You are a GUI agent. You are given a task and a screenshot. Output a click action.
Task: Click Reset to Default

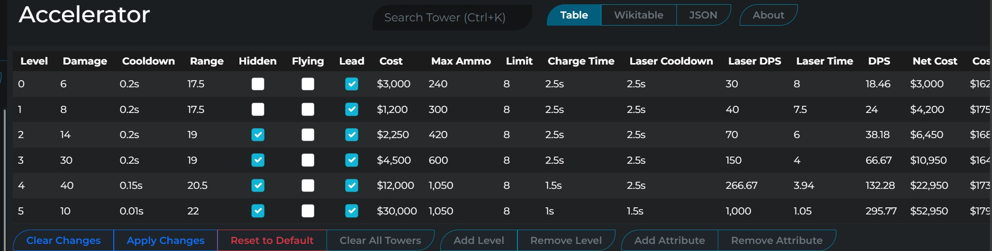click(272, 241)
